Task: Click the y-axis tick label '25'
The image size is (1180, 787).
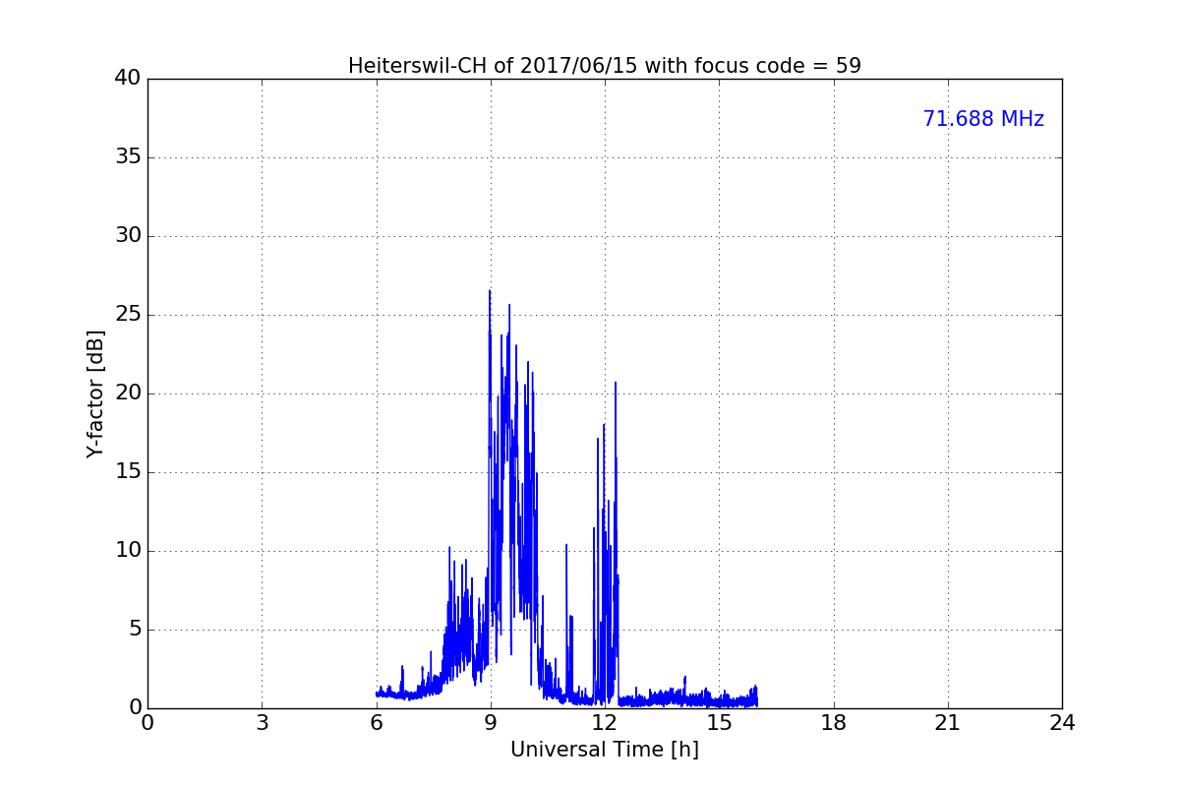Action: pyautogui.click(x=128, y=315)
